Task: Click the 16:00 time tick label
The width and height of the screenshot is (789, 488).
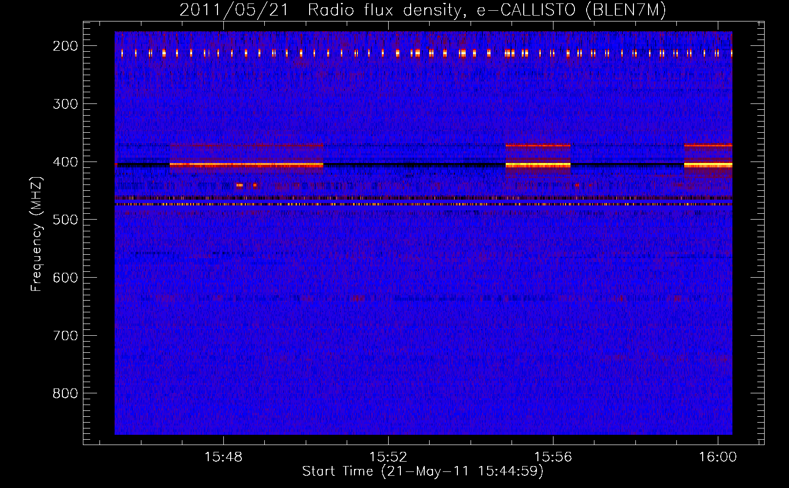Action: click(718, 457)
